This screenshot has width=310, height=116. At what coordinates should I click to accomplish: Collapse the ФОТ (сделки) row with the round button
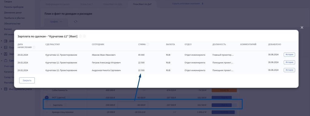coord(47,98)
